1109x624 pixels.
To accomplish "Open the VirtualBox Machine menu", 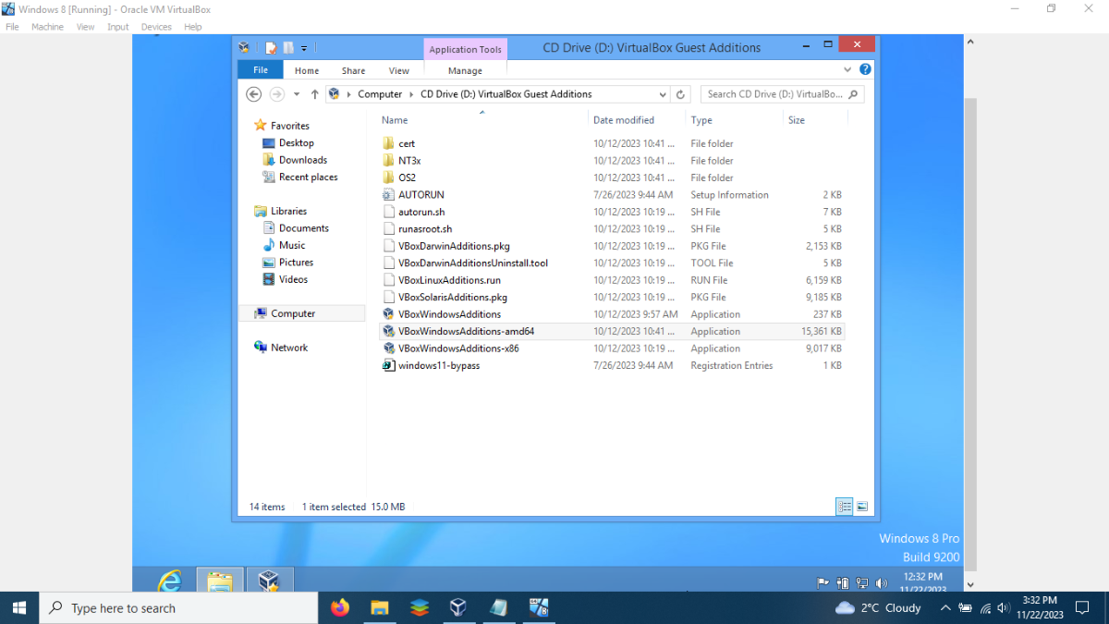I will [x=47, y=27].
